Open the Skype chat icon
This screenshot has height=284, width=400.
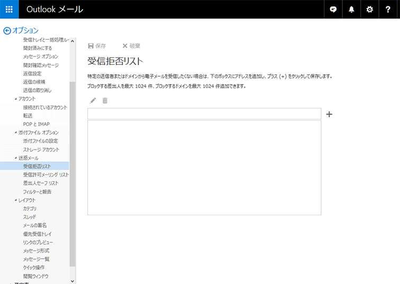click(x=333, y=10)
